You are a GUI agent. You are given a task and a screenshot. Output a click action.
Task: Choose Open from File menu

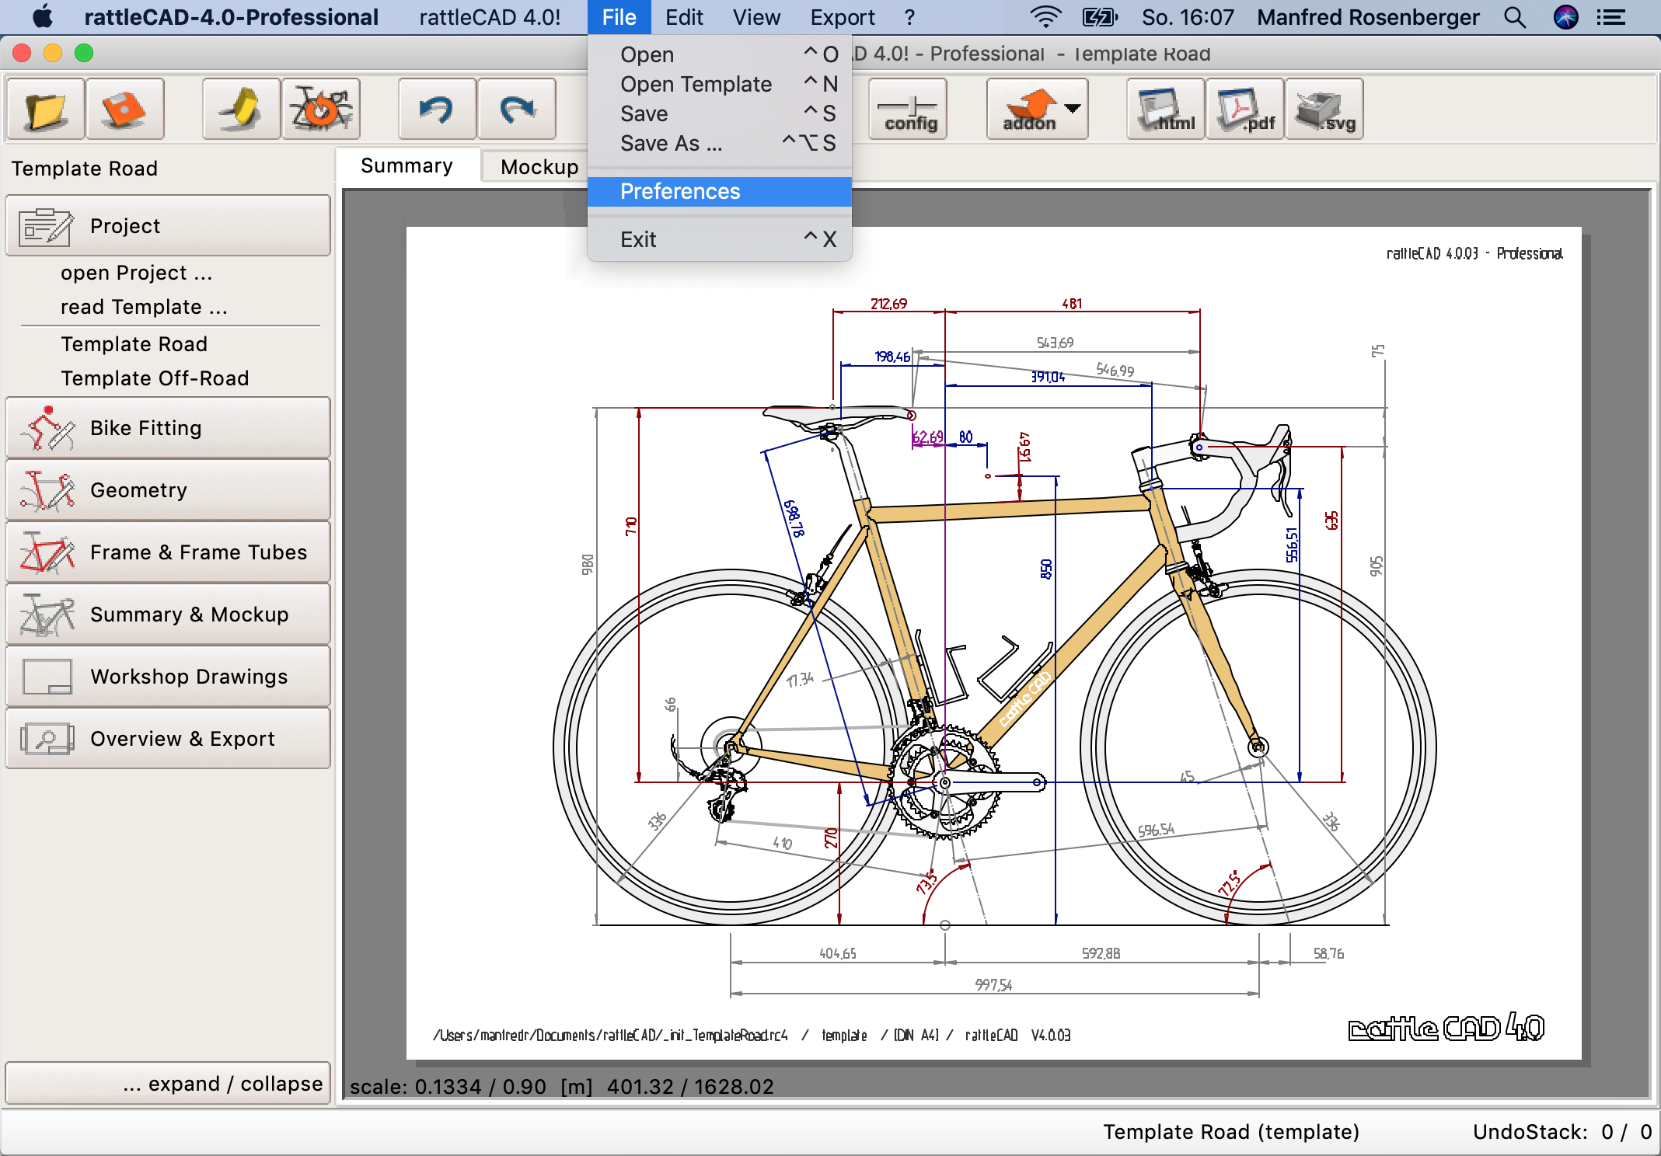(720, 54)
